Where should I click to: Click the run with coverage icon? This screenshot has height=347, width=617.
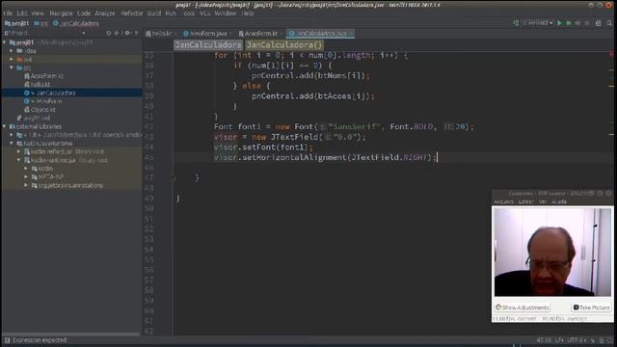pyautogui.click(x=577, y=23)
